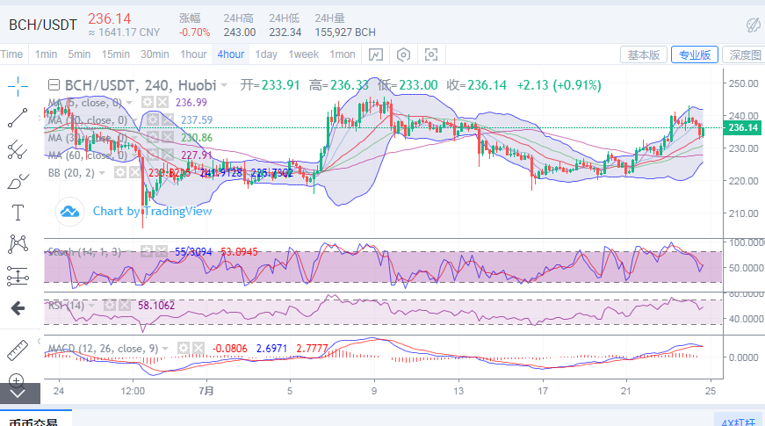Switch to the 1day timeframe
Viewport: 765px width, 426px height.
266,54
